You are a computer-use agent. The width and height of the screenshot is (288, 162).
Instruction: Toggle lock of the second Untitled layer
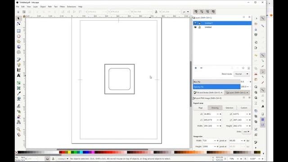(x=199, y=27)
